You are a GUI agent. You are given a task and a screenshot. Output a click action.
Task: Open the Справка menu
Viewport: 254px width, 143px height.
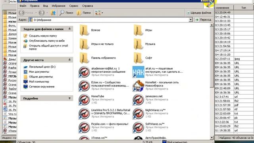coord(87,6)
